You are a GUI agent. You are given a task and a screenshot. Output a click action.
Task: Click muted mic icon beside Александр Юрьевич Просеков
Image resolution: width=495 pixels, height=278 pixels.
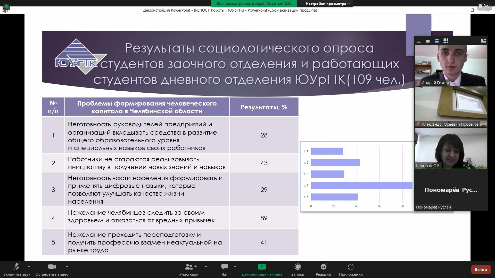pyautogui.click(x=418, y=124)
